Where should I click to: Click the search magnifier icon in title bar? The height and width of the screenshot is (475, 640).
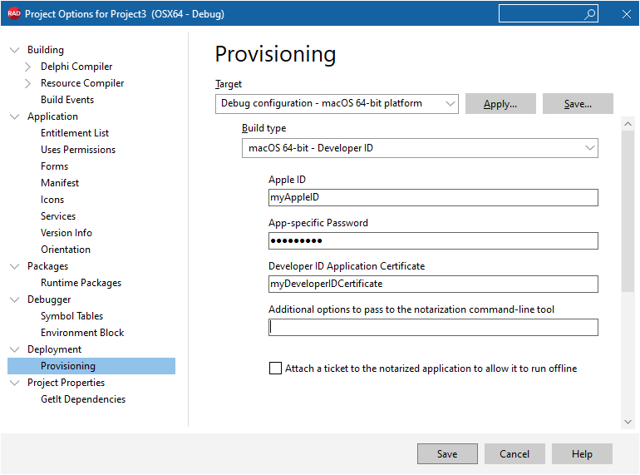coord(589,14)
